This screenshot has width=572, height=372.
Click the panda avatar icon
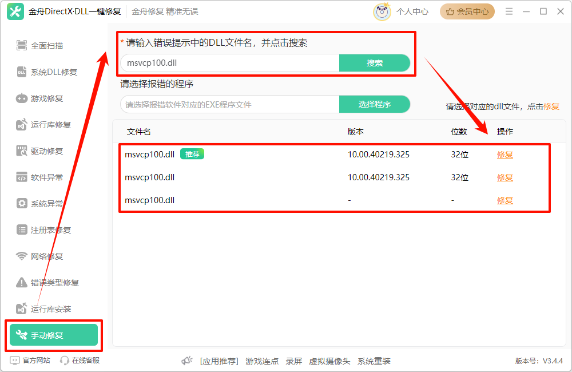(x=382, y=11)
